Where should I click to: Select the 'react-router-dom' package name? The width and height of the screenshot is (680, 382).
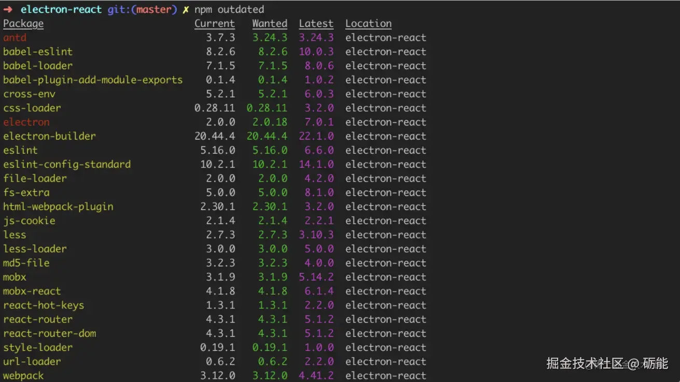point(49,333)
